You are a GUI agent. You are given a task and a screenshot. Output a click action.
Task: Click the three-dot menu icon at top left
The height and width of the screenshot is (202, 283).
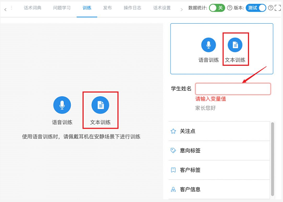coord(11,8)
